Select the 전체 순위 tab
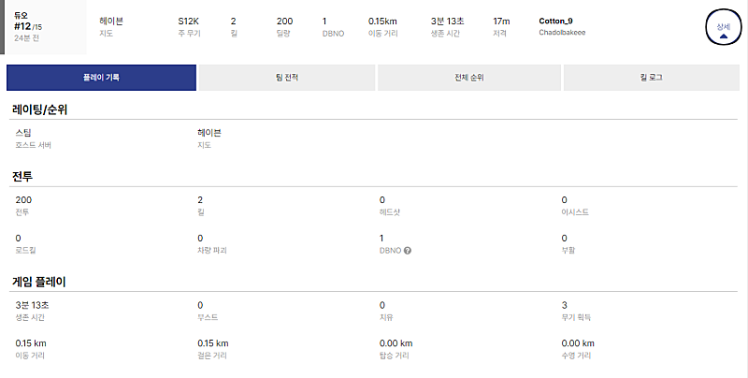Screen dimensions: 748x378 [467, 78]
